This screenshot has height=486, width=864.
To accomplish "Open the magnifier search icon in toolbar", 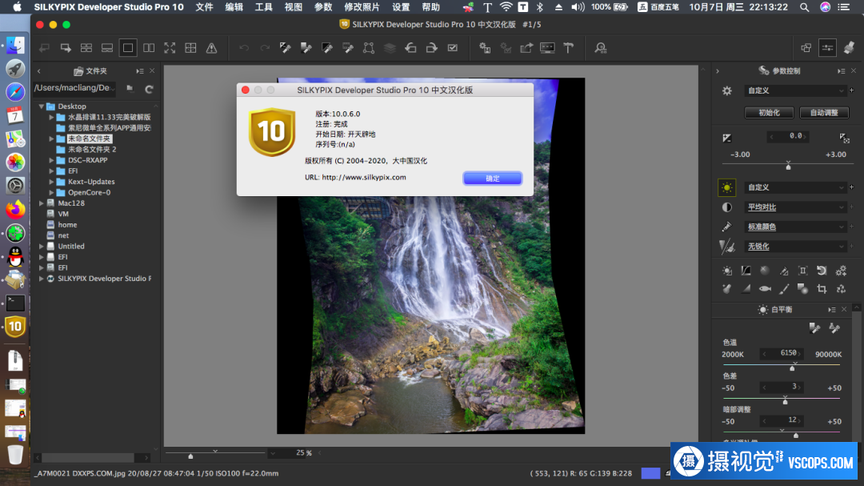I will (x=601, y=48).
